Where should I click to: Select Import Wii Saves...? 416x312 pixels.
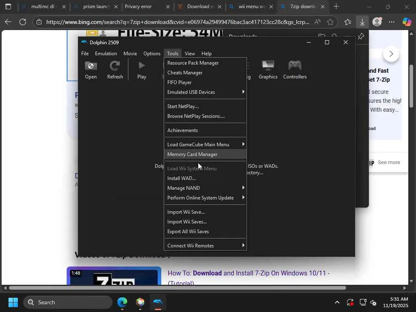click(205, 222)
